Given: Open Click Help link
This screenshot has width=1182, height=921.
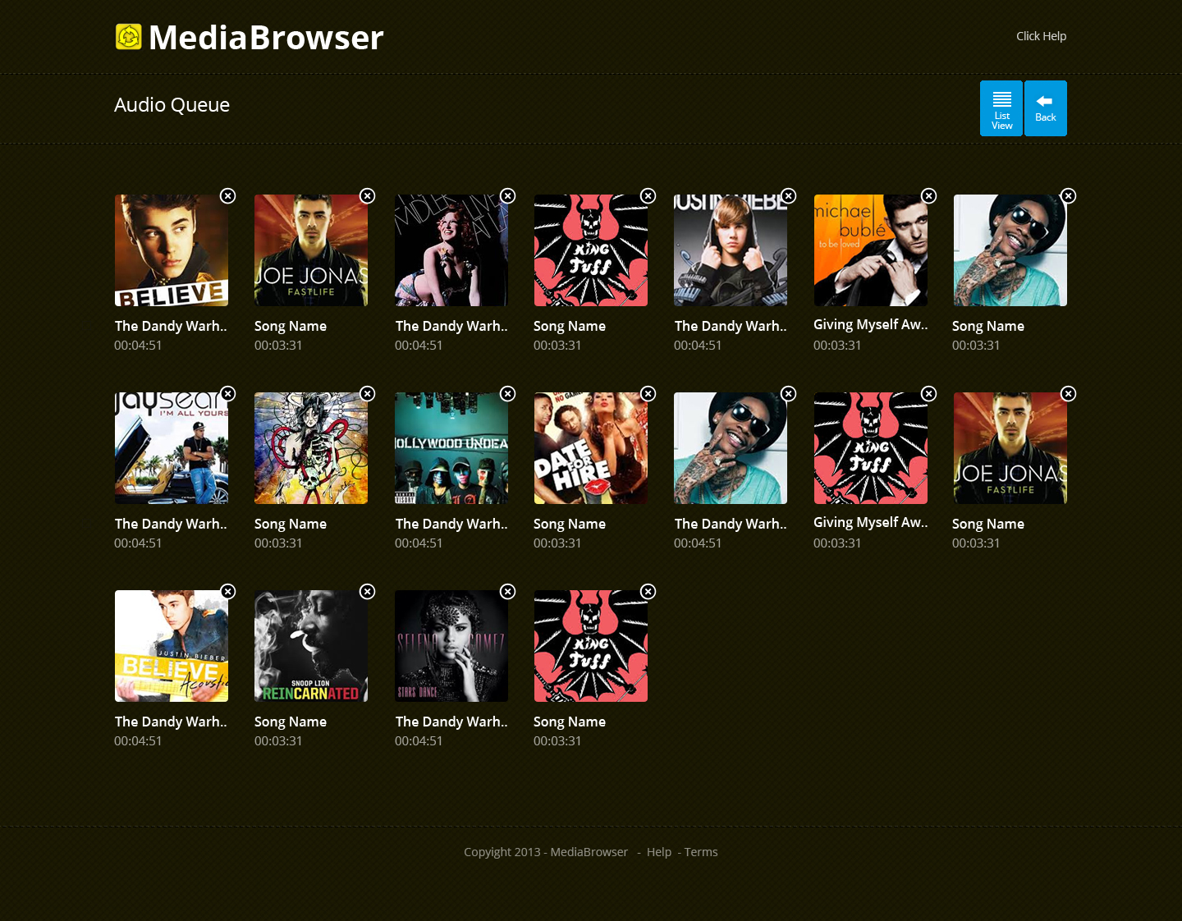Looking at the screenshot, I should 1041,36.
